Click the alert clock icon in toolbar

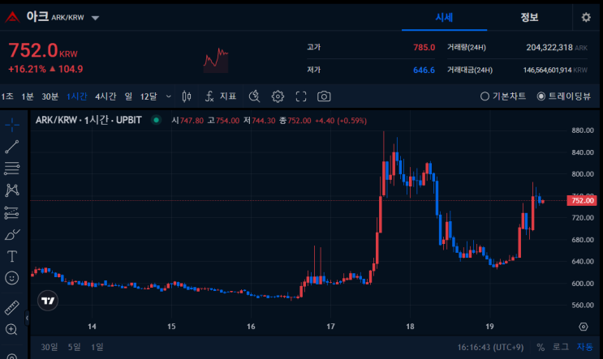click(x=254, y=96)
